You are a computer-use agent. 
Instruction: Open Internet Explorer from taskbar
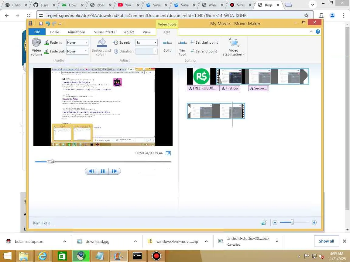point(43,256)
